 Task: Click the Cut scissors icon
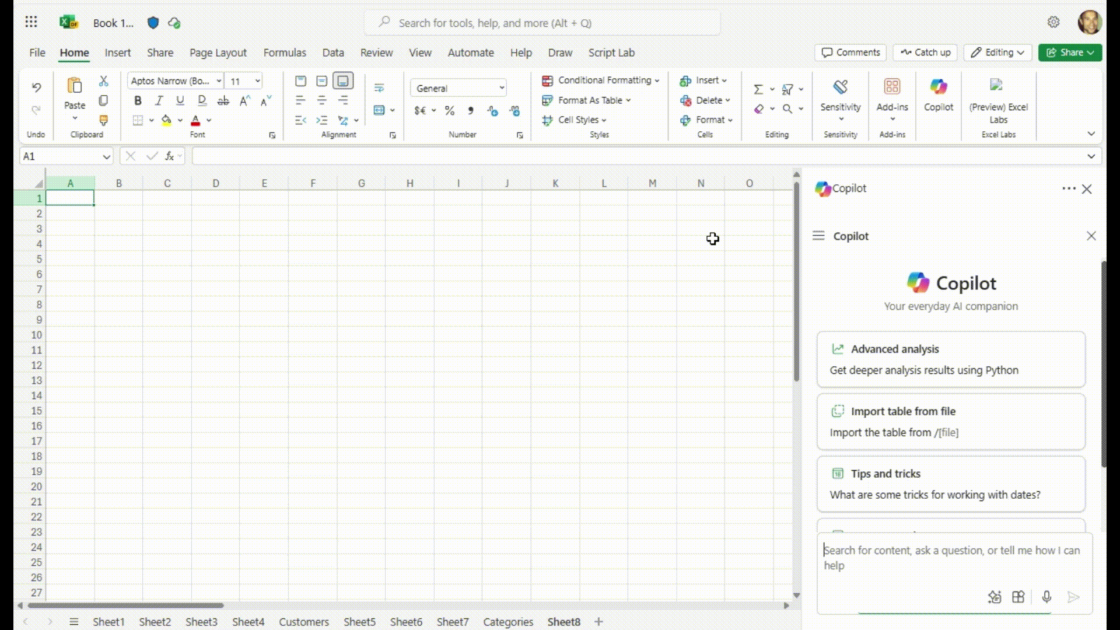[104, 80]
